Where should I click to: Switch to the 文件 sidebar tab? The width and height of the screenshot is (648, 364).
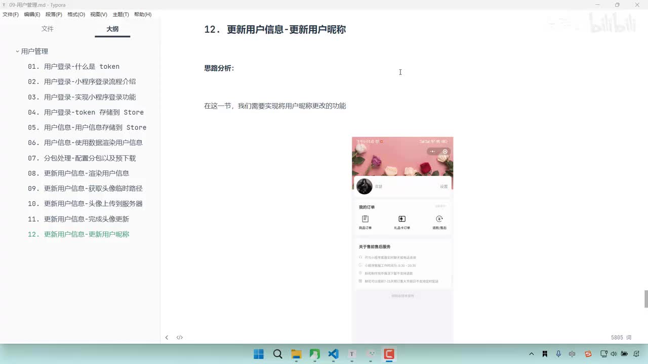pyautogui.click(x=48, y=29)
